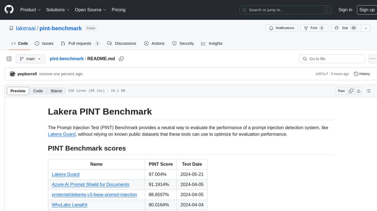The image size is (377, 211).
Task: Click the PINT Benchmark scores heading
Action: [87, 148]
